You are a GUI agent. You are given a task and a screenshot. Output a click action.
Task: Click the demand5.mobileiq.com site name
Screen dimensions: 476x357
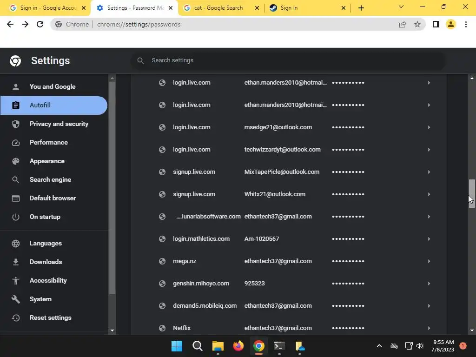[205, 306]
